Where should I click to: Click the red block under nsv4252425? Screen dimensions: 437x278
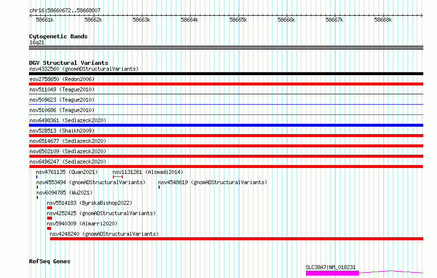[50, 218]
